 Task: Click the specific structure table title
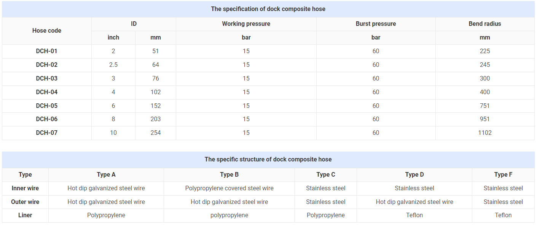coord(268,160)
